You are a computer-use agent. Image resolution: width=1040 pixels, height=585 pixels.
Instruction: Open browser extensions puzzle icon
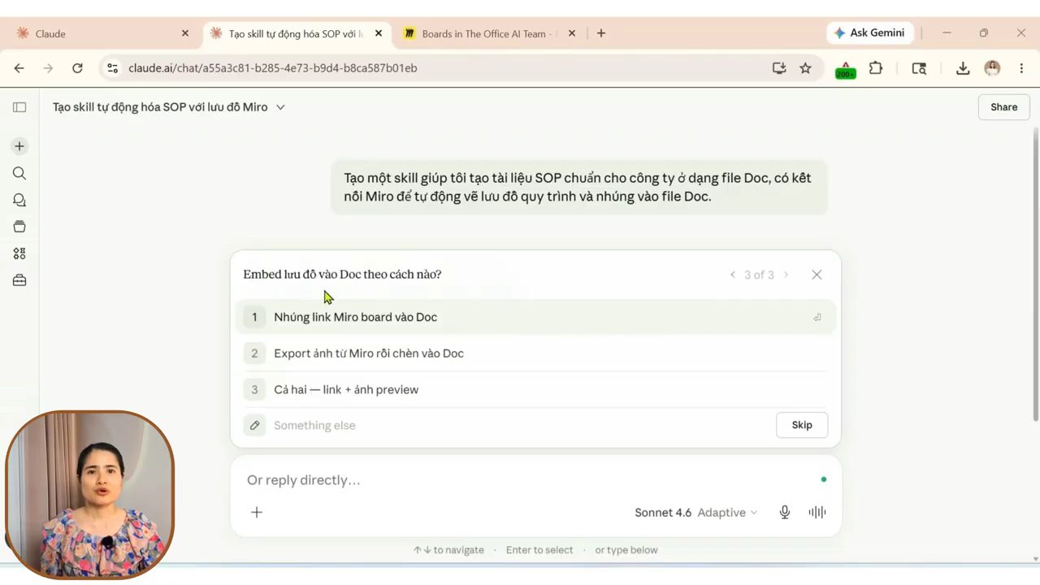point(876,68)
